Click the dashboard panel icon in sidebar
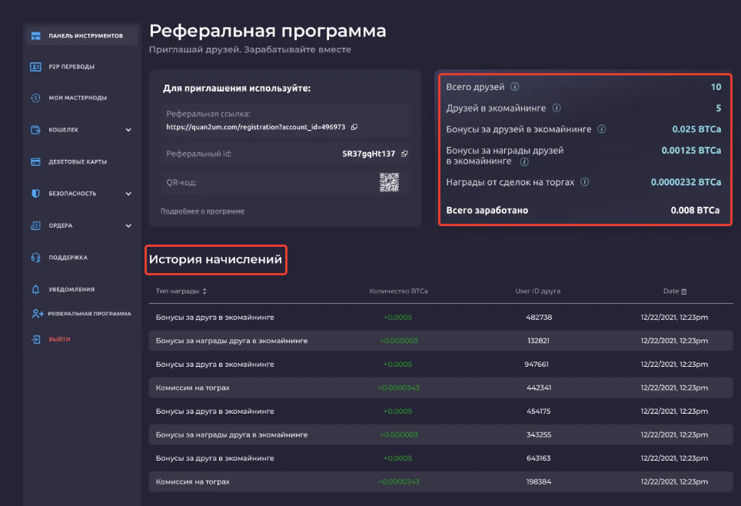Screen dimensions: 741x506 (35, 36)
